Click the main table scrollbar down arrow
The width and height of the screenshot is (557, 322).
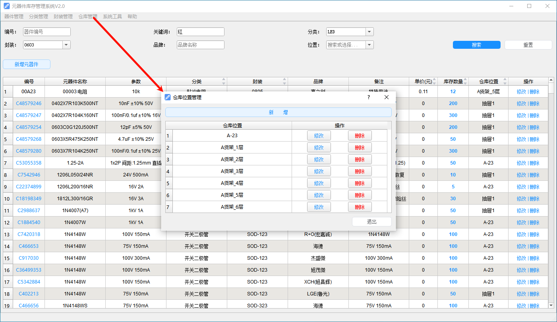pyautogui.click(x=551, y=305)
